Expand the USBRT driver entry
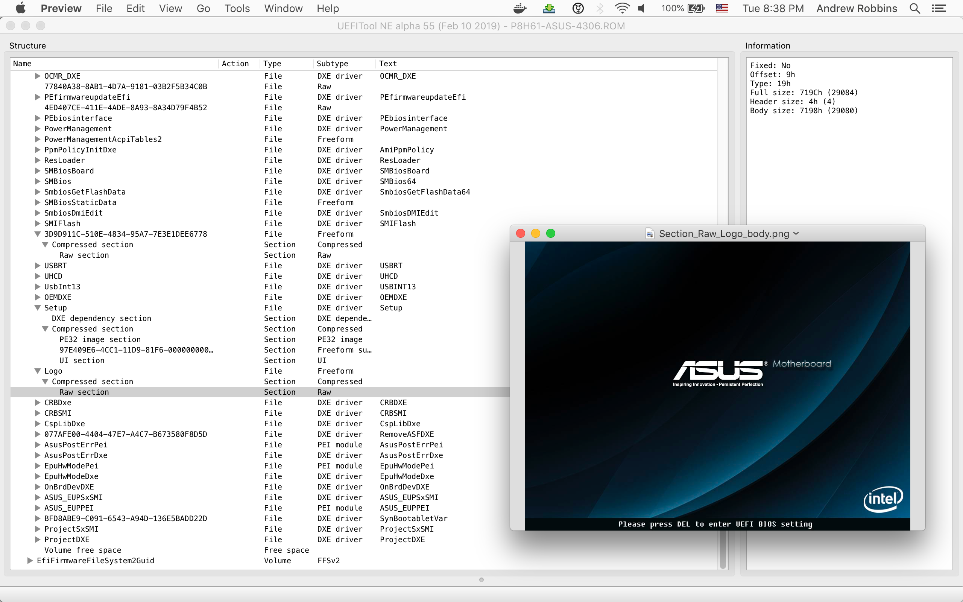 [x=37, y=266]
